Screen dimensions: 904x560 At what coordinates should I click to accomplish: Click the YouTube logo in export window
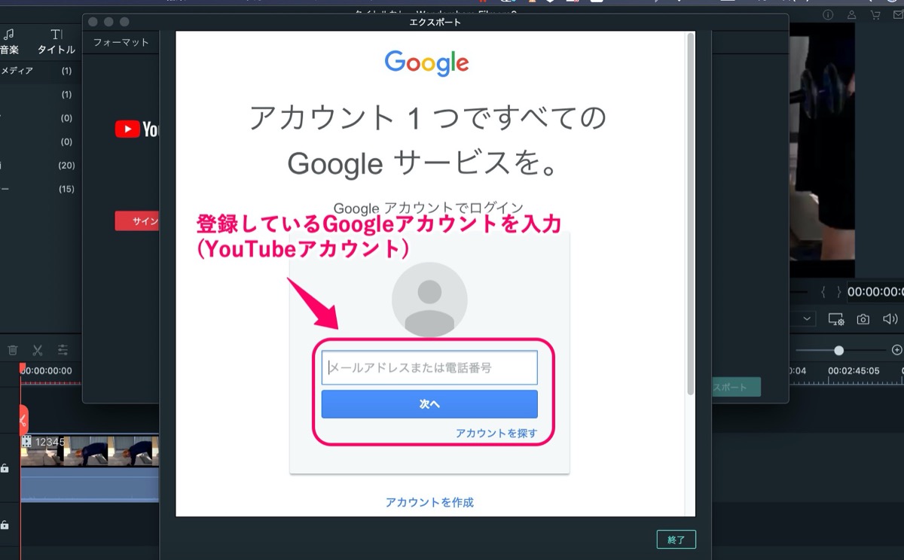(136, 129)
